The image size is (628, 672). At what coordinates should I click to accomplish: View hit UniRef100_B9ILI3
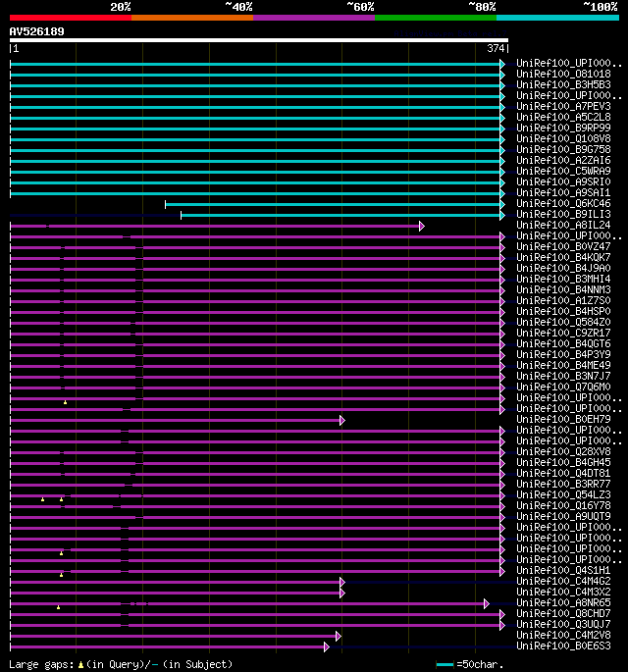pos(563,214)
